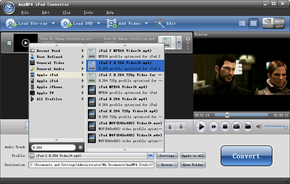Viewport: 290px width, 184px height.
Task: Clear the profile search text
Action: (80, 147)
